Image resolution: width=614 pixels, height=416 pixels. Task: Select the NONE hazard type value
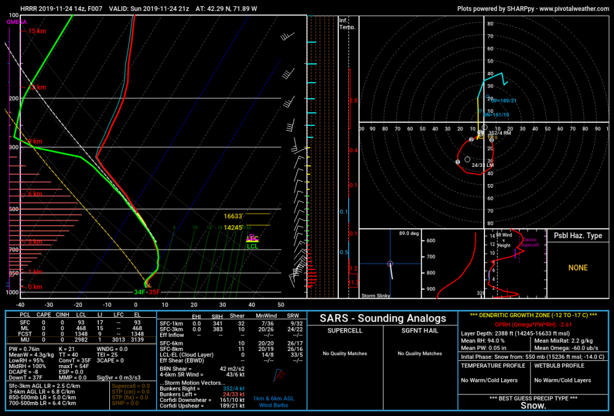(x=578, y=268)
